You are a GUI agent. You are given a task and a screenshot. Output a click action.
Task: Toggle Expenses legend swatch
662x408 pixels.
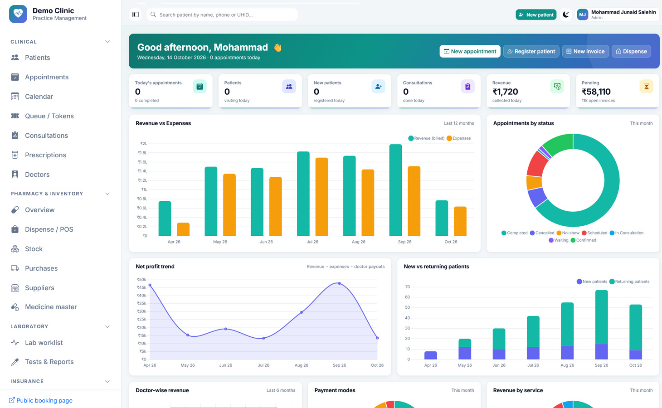[449, 138]
